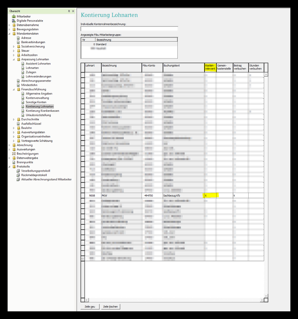Click the table scroll down arrow
The width and height of the screenshot is (298, 319).
coord(266,296)
